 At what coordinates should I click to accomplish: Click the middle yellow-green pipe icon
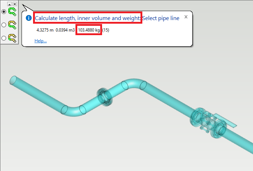(12, 25)
